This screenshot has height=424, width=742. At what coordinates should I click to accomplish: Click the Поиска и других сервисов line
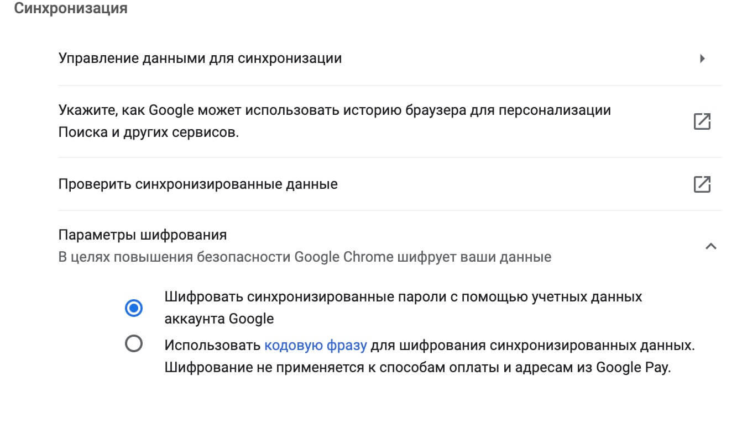click(x=149, y=133)
